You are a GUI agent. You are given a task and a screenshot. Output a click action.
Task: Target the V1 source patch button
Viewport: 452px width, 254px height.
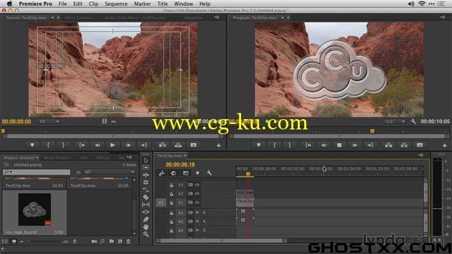(160, 203)
